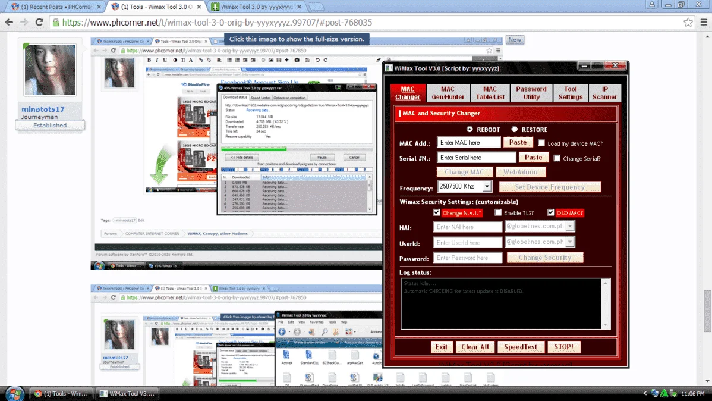Click the Exit button
This screenshot has height=401, width=712.
coord(442,347)
